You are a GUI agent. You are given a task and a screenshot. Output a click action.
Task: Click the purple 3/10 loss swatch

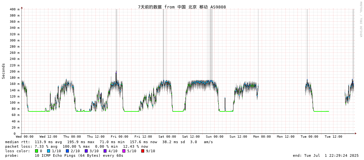(x=86, y=151)
